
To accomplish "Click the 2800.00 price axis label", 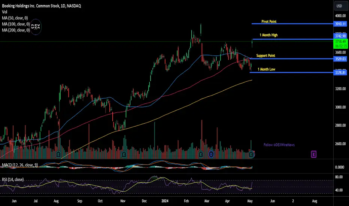I will (x=340, y=125).
